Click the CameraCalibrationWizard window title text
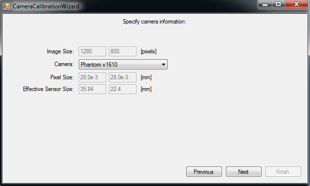 tap(46, 6)
